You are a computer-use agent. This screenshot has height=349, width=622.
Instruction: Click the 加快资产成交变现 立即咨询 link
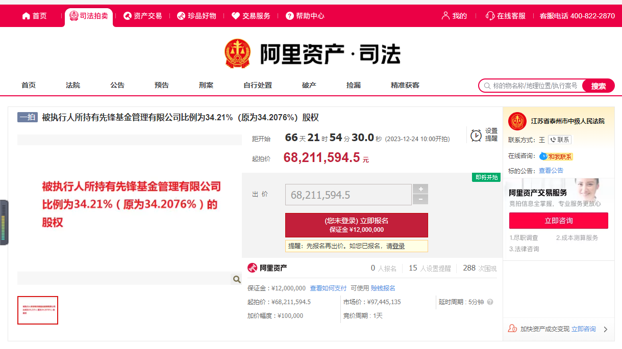click(x=584, y=329)
